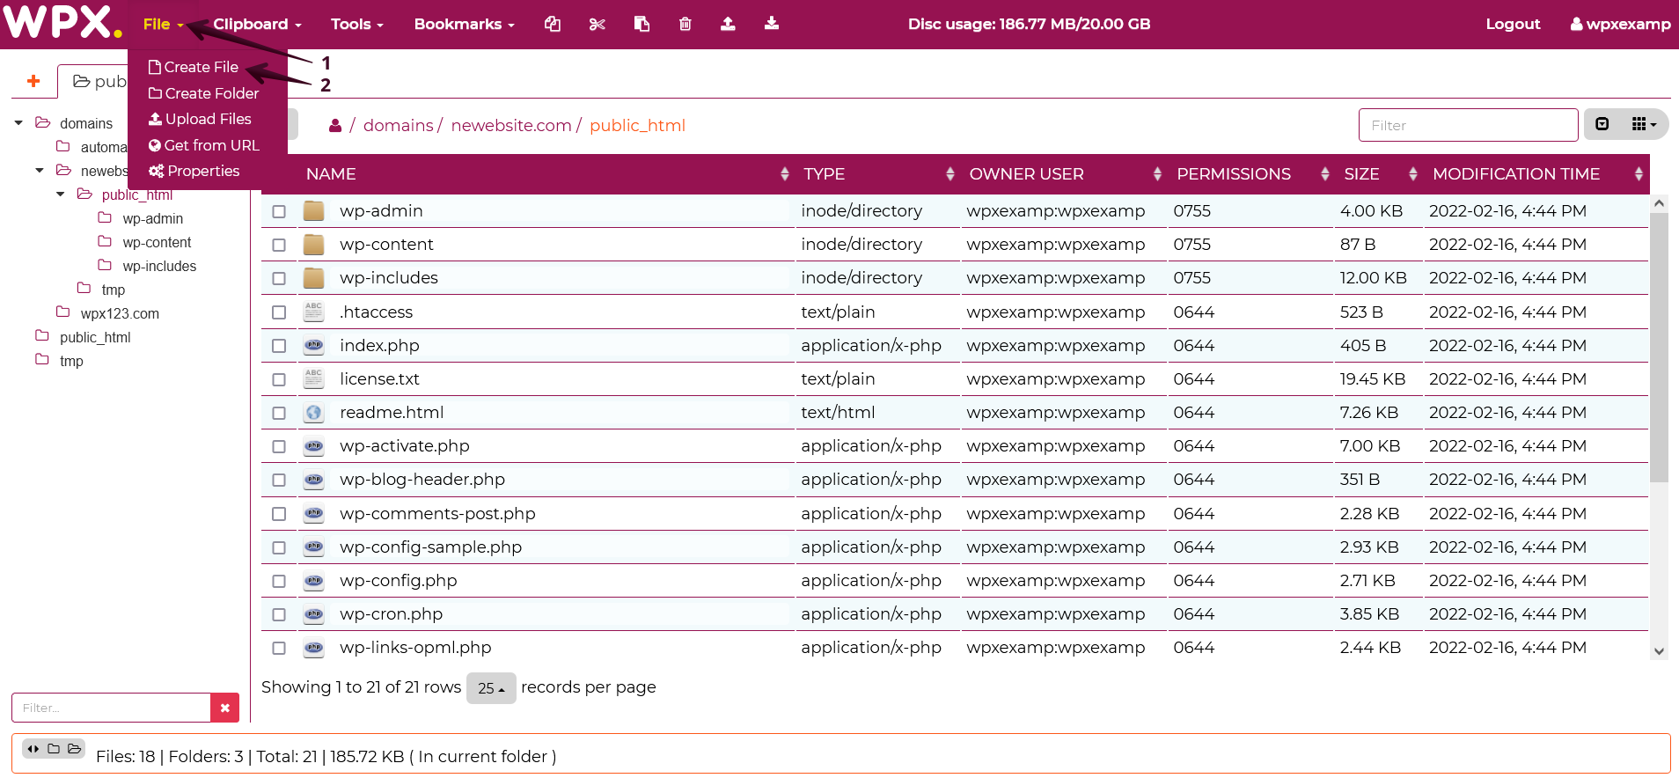Check the box beside wp-config.php
This screenshot has height=778, width=1679.
point(279,581)
